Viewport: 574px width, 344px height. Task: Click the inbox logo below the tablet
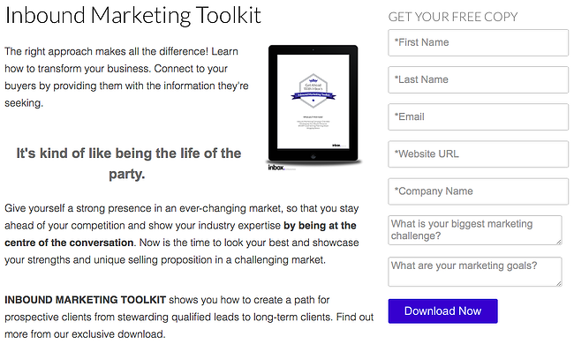[276, 168]
